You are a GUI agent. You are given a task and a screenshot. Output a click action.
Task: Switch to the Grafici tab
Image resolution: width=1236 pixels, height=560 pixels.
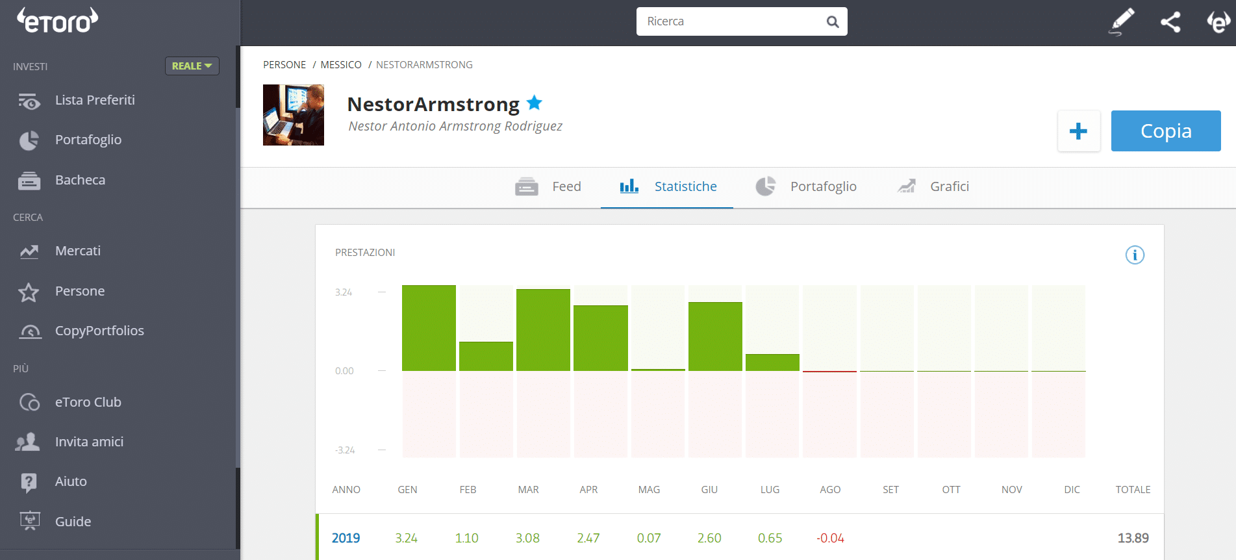(933, 186)
